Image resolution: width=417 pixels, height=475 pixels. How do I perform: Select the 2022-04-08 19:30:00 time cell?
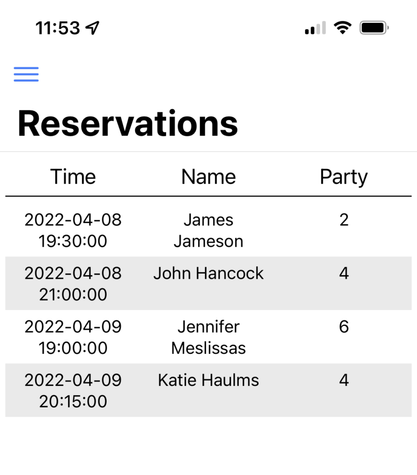73,230
